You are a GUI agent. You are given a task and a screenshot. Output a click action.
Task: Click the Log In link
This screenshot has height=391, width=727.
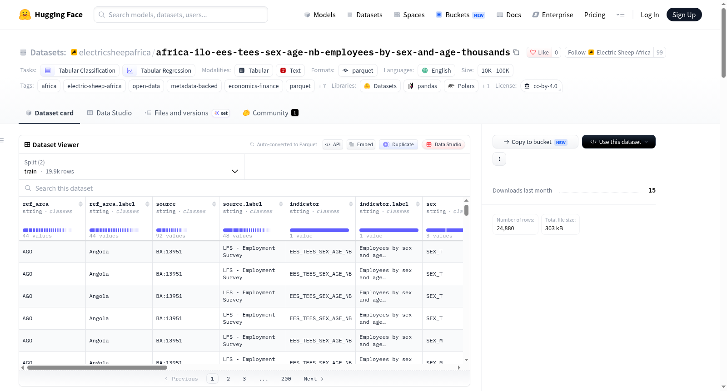pyautogui.click(x=650, y=15)
